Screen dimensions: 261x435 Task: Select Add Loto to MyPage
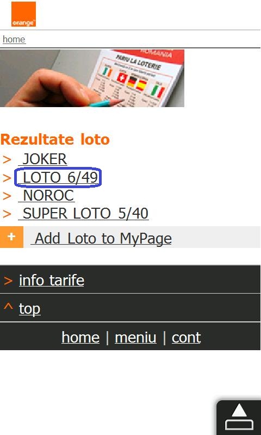pyautogui.click(x=101, y=238)
